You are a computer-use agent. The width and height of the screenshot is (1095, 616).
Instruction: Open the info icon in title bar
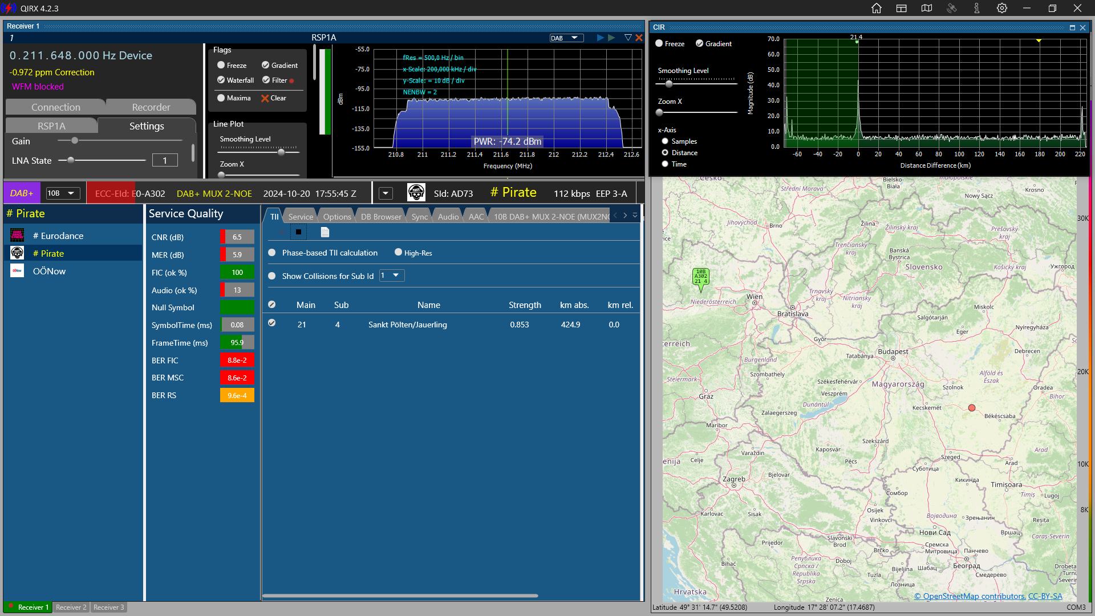[977, 8]
